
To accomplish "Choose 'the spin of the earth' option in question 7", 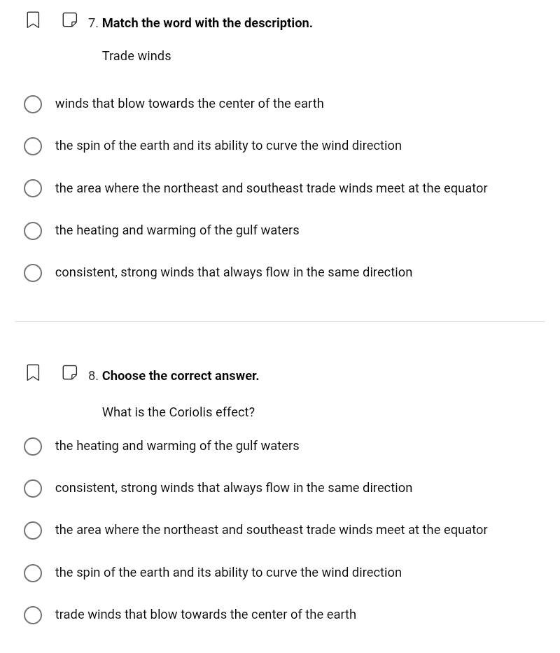I will click(33, 146).
